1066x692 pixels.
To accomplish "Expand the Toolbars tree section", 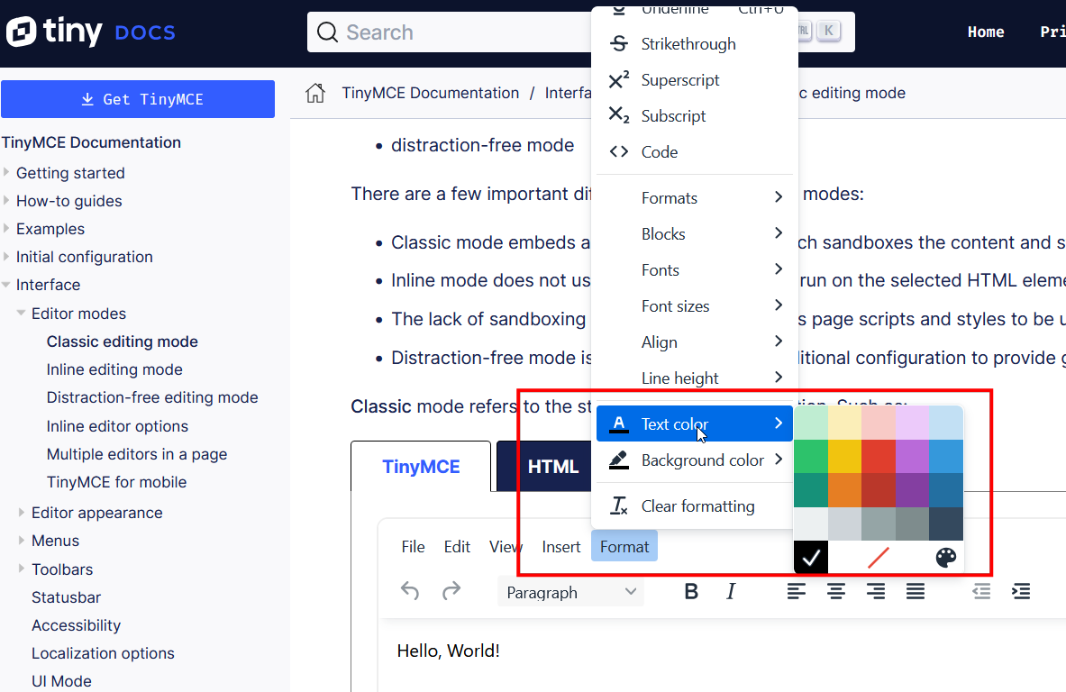I will 21,569.
